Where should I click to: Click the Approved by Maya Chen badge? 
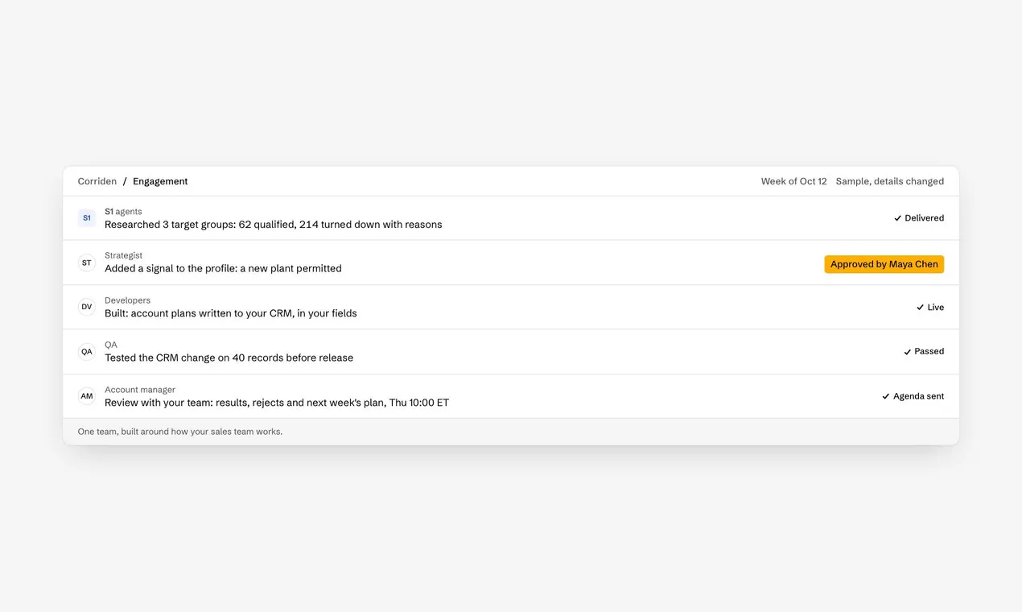point(884,264)
